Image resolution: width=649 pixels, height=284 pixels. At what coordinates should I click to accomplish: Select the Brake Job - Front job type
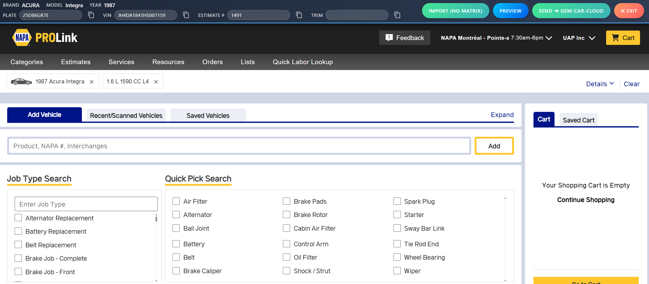coord(18,272)
